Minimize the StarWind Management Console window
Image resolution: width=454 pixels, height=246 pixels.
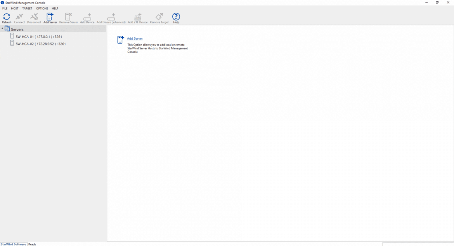click(x=426, y=3)
